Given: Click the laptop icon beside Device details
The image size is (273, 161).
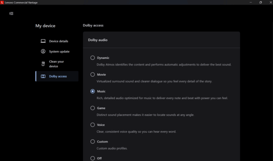Looking at the screenshot, I should click(43, 41).
